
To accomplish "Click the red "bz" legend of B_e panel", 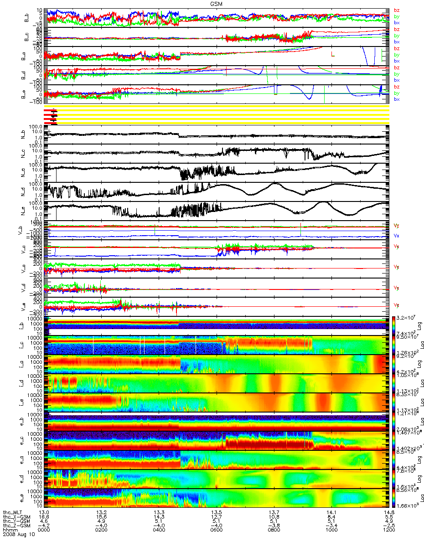I will coord(397,87).
